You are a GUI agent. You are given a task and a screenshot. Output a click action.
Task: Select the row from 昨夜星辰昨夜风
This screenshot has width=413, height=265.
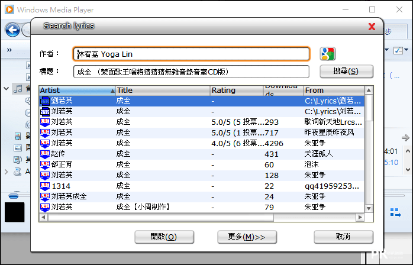pyautogui.click(x=202, y=132)
